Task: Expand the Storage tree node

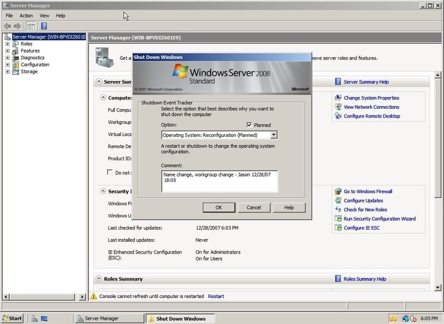Action: [7, 72]
